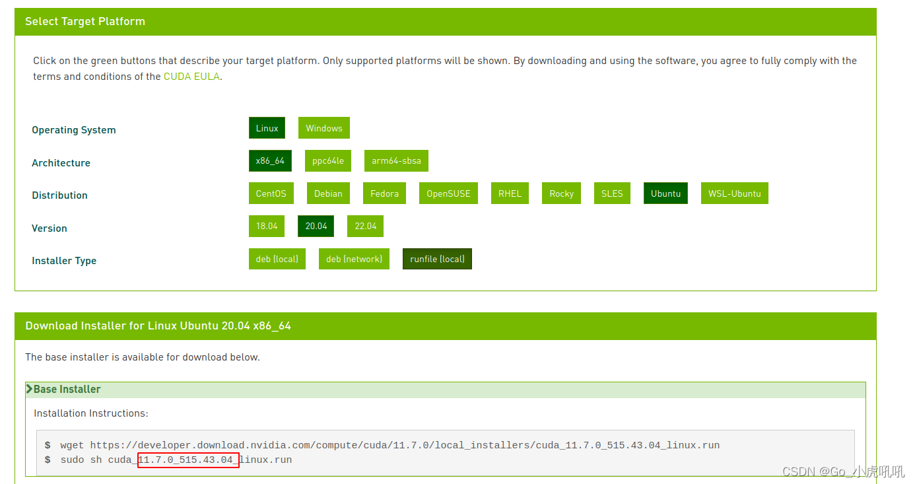Select deb (network) installer type

(354, 259)
